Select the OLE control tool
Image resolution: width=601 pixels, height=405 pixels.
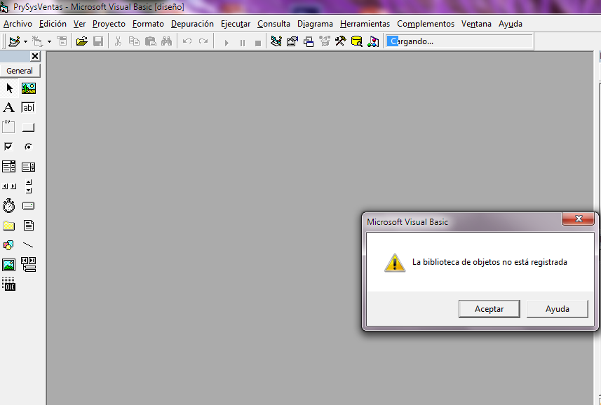(x=9, y=284)
